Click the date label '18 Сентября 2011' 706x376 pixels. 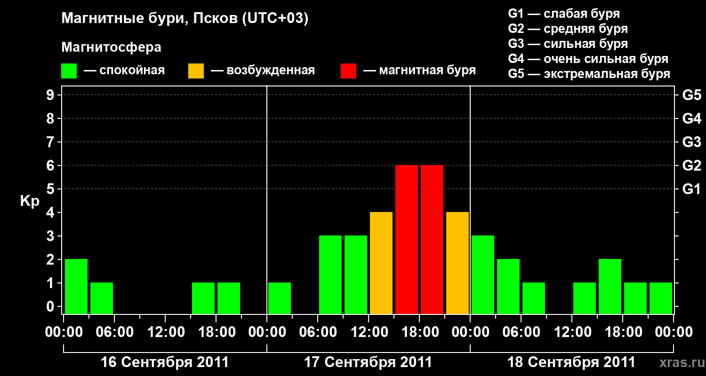571,362
